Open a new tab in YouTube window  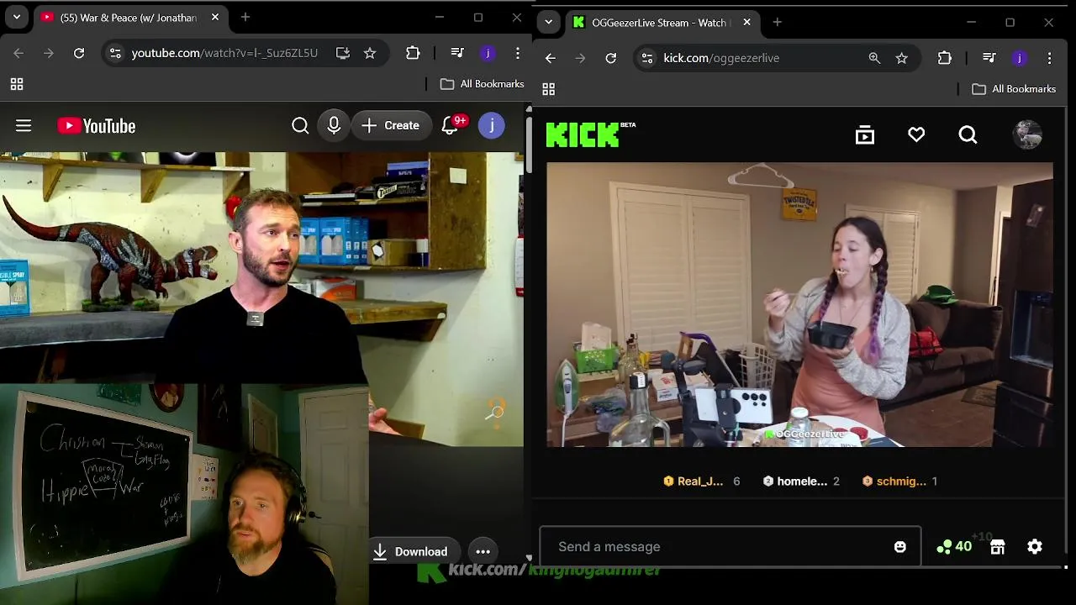pos(245,17)
